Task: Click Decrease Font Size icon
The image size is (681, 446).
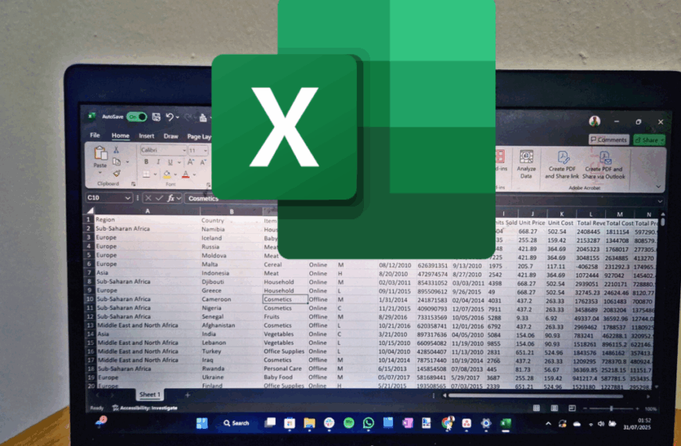Action: coord(203,163)
